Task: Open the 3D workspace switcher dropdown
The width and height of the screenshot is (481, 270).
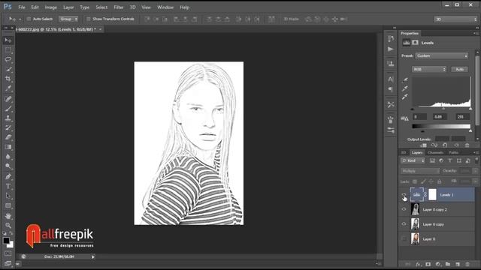Action: pyautogui.click(x=455, y=19)
